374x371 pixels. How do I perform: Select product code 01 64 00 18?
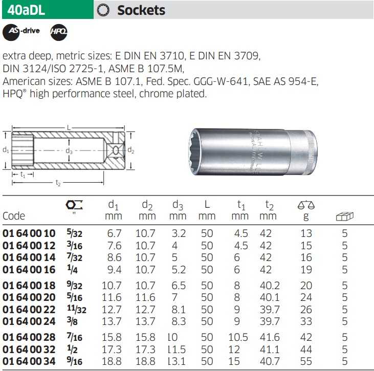click(x=29, y=285)
